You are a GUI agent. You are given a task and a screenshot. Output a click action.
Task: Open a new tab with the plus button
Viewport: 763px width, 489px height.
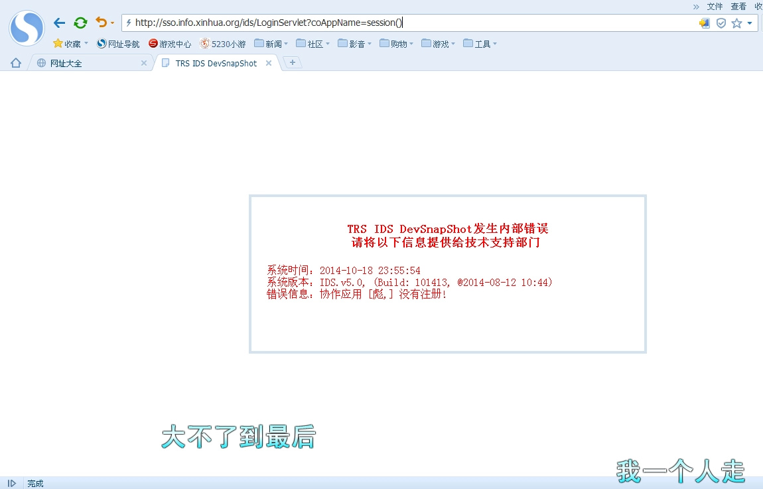pos(293,62)
